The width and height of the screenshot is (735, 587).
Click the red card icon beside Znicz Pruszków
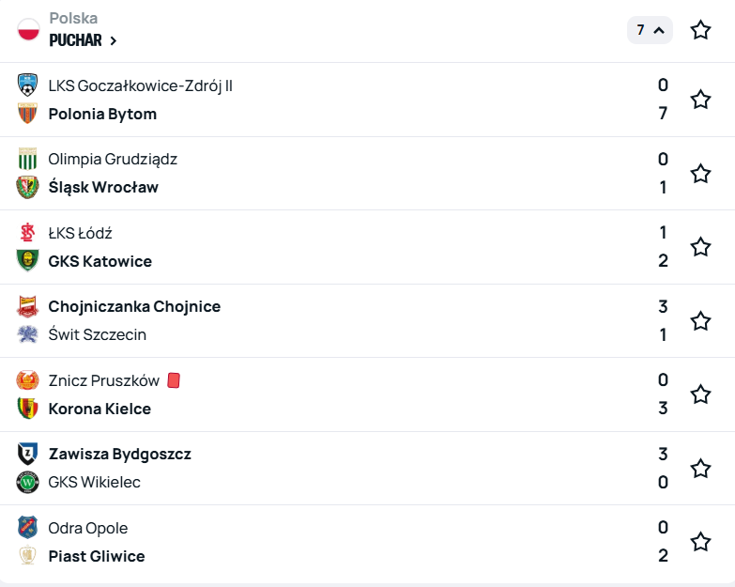click(x=174, y=380)
